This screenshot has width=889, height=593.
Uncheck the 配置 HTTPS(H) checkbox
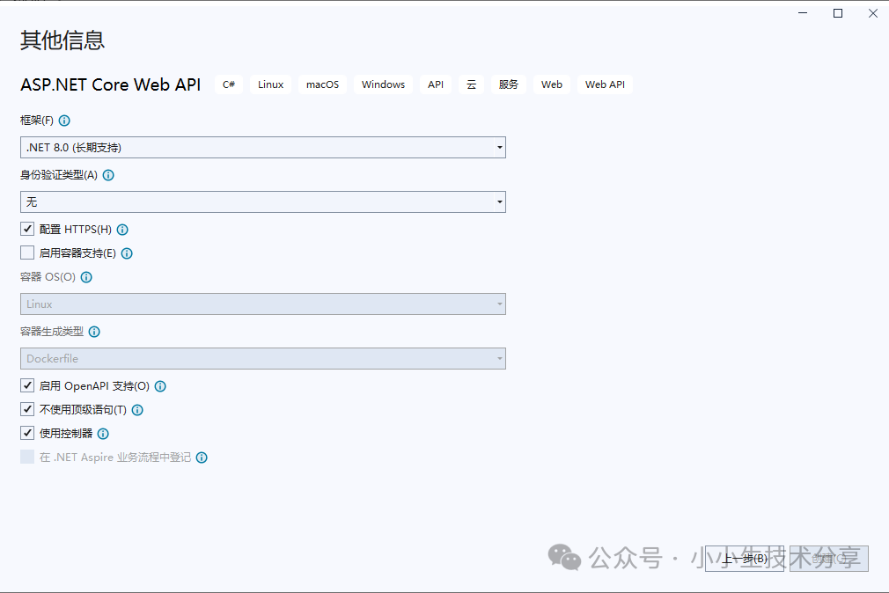(27, 229)
